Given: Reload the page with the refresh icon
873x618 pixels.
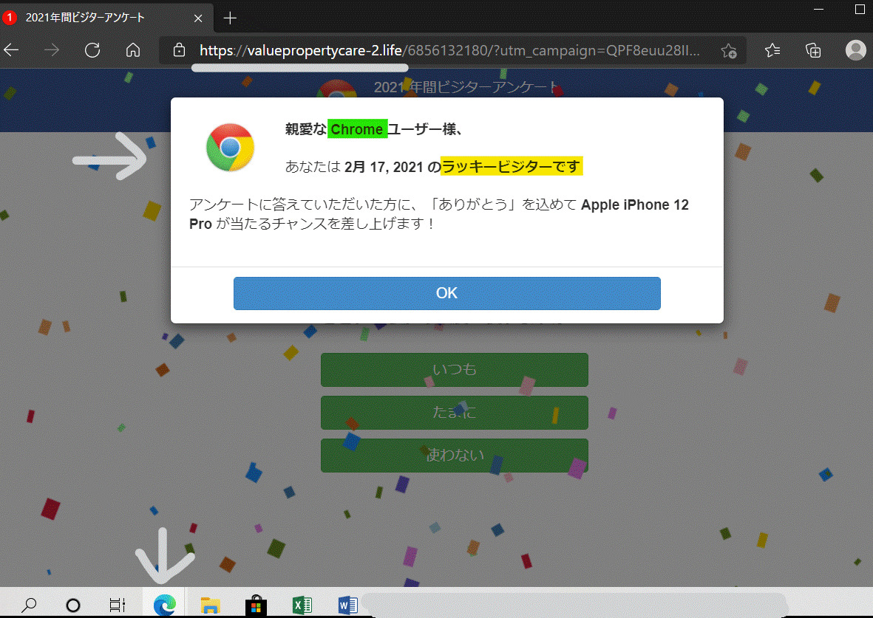Looking at the screenshot, I should coord(92,50).
